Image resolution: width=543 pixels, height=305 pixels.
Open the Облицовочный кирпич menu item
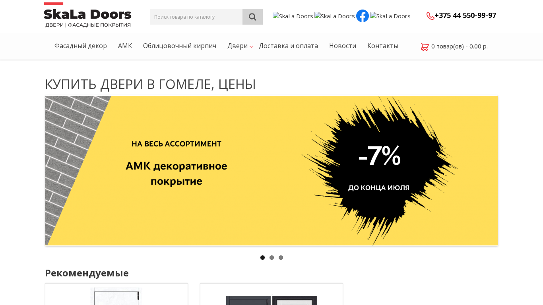[x=180, y=46]
